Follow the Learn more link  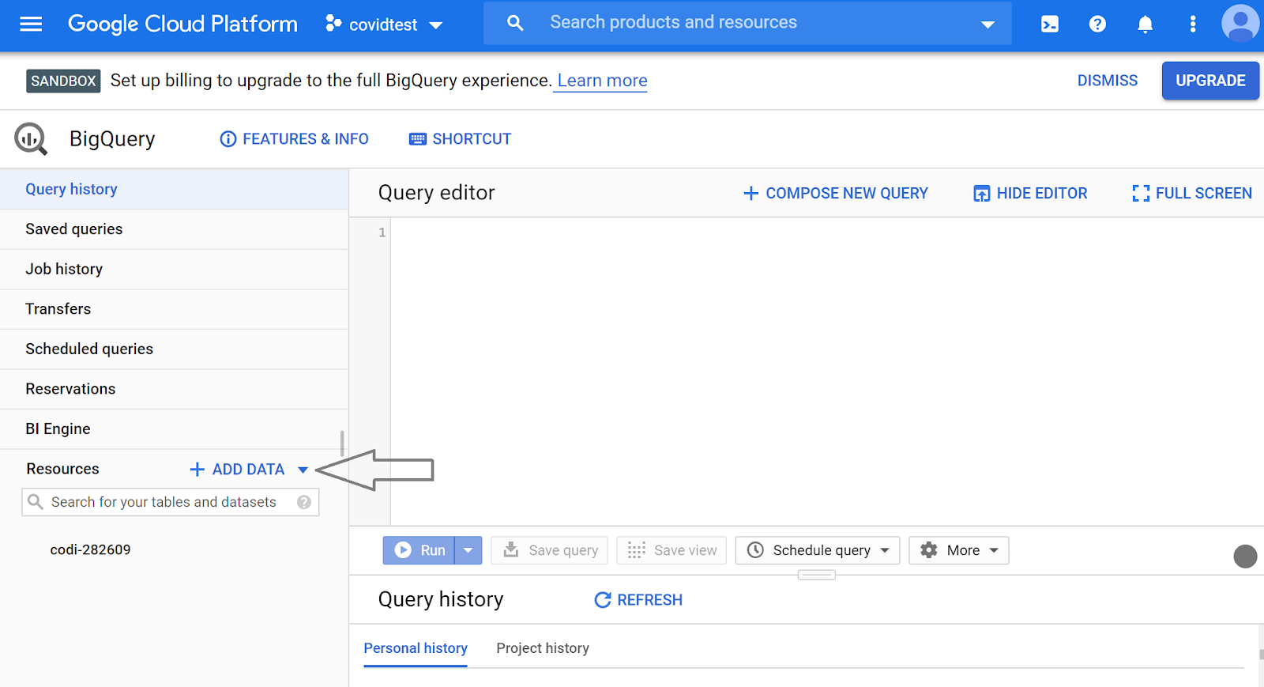(x=602, y=81)
